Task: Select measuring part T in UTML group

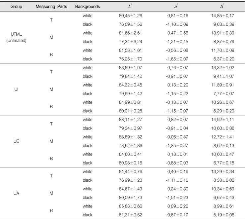Action: tap(51, 20)
